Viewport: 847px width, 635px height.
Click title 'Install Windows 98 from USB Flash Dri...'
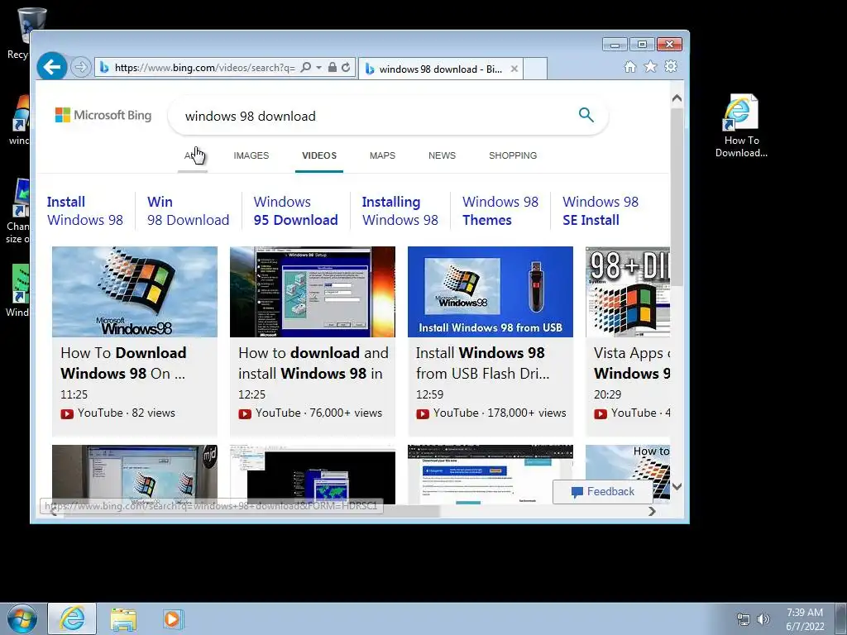click(x=482, y=363)
